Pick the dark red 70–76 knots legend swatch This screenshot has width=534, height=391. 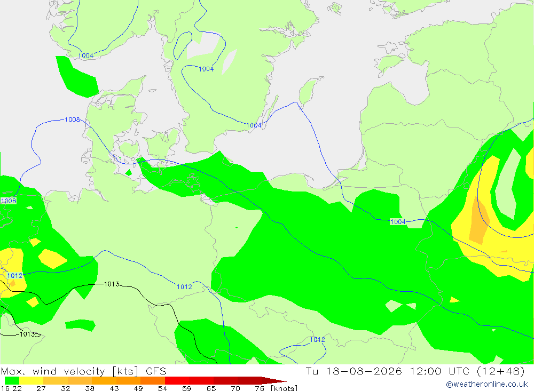pyautogui.click(x=249, y=380)
